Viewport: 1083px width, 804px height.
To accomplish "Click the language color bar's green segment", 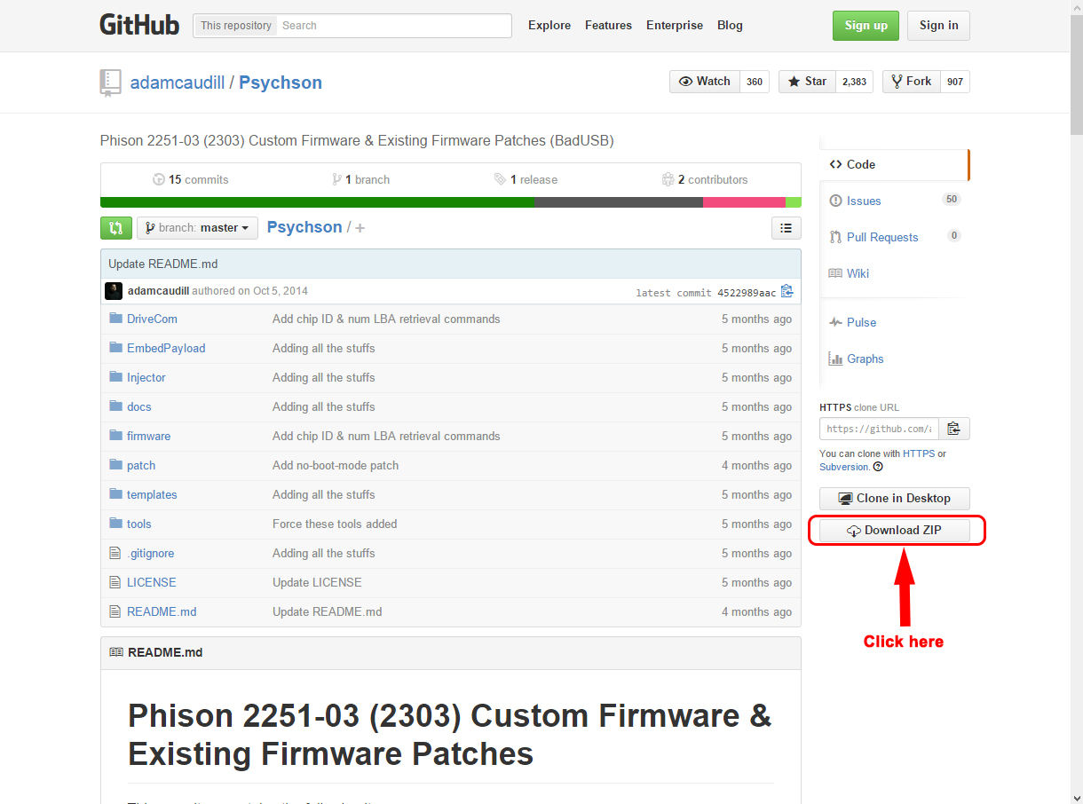I will pyautogui.click(x=317, y=202).
